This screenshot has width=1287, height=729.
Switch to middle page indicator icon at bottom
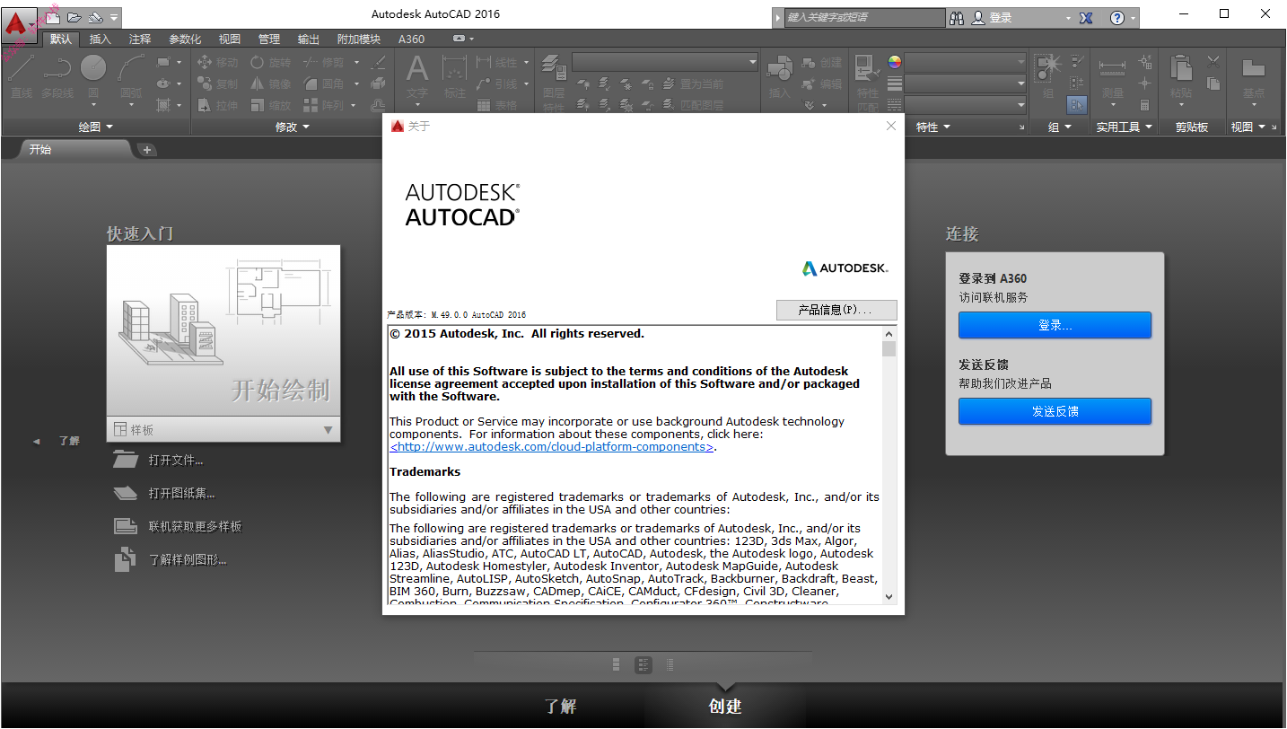click(x=643, y=665)
